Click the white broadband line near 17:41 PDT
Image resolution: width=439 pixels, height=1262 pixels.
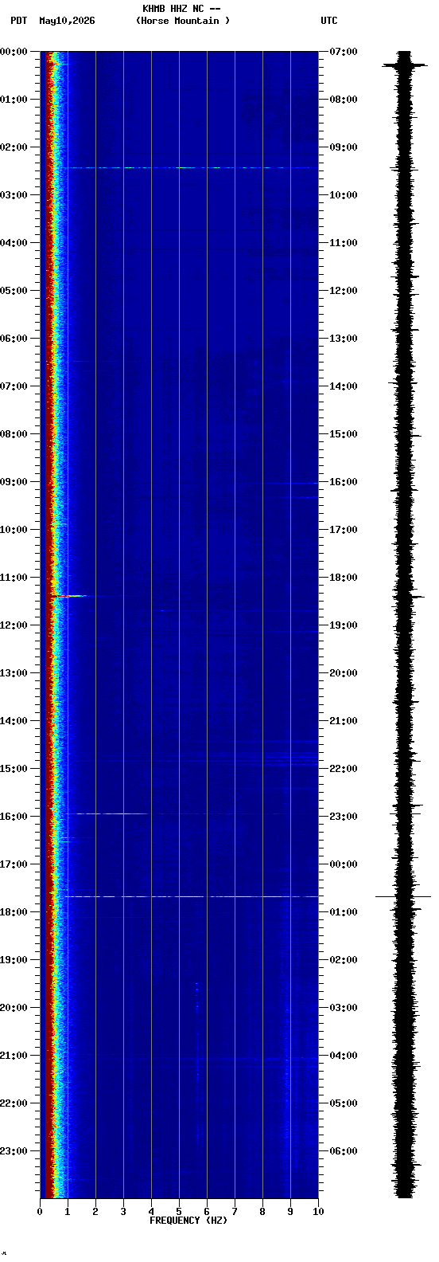click(191, 896)
